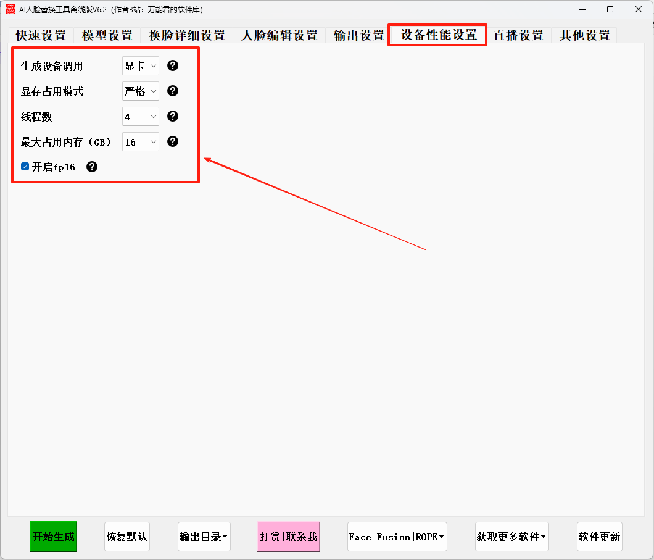Click the 软件更新 button

pyautogui.click(x=599, y=537)
